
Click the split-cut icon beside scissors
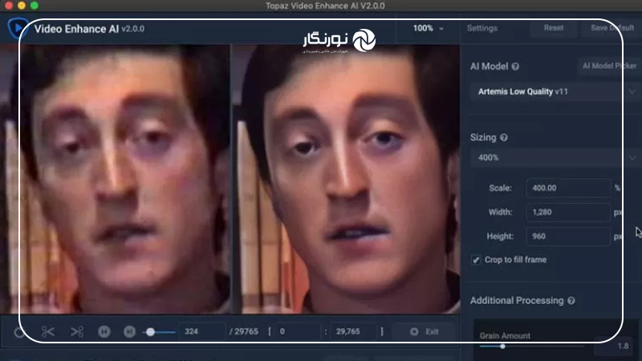pos(77,331)
